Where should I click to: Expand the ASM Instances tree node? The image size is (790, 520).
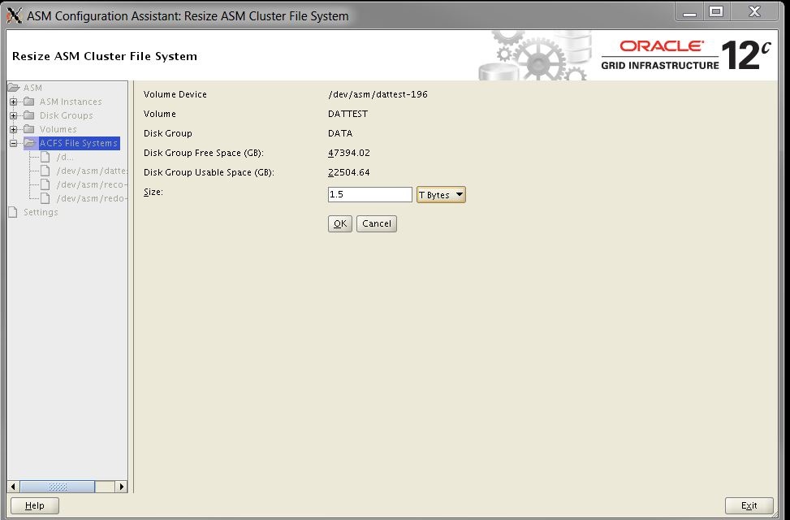point(14,102)
